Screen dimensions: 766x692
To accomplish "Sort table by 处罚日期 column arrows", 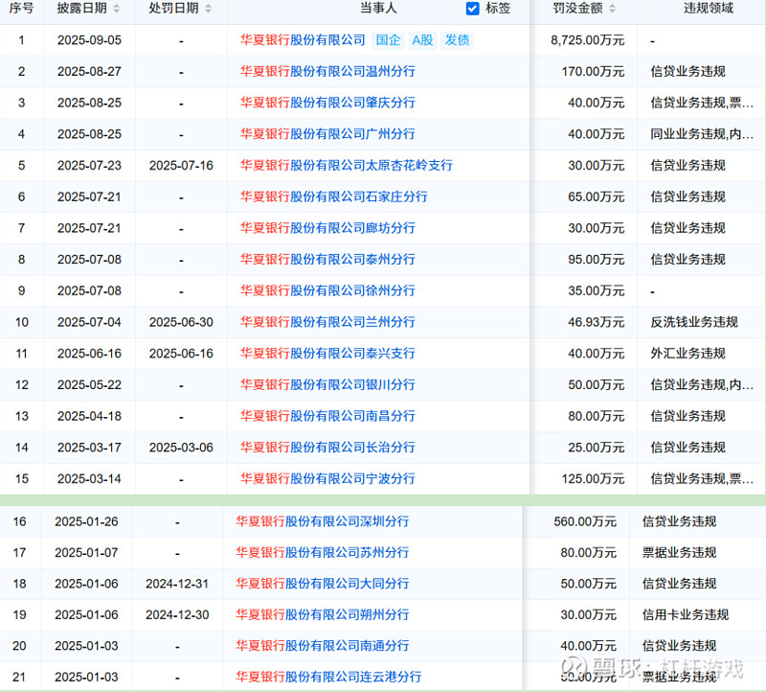I will click(208, 9).
